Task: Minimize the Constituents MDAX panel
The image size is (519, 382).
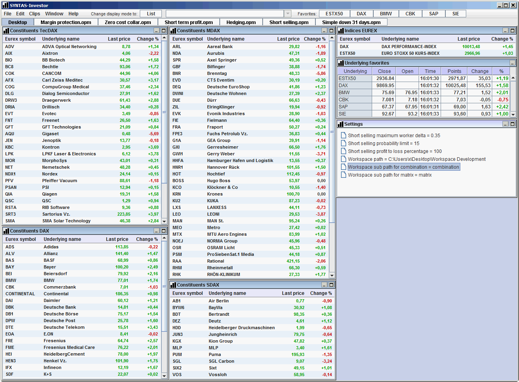Action: point(324,31)
